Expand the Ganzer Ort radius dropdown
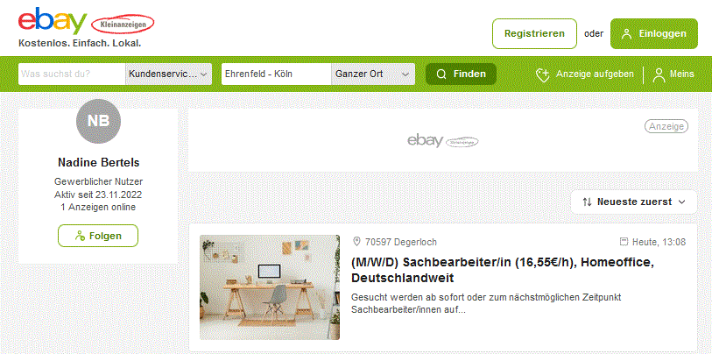 [373, 74]
